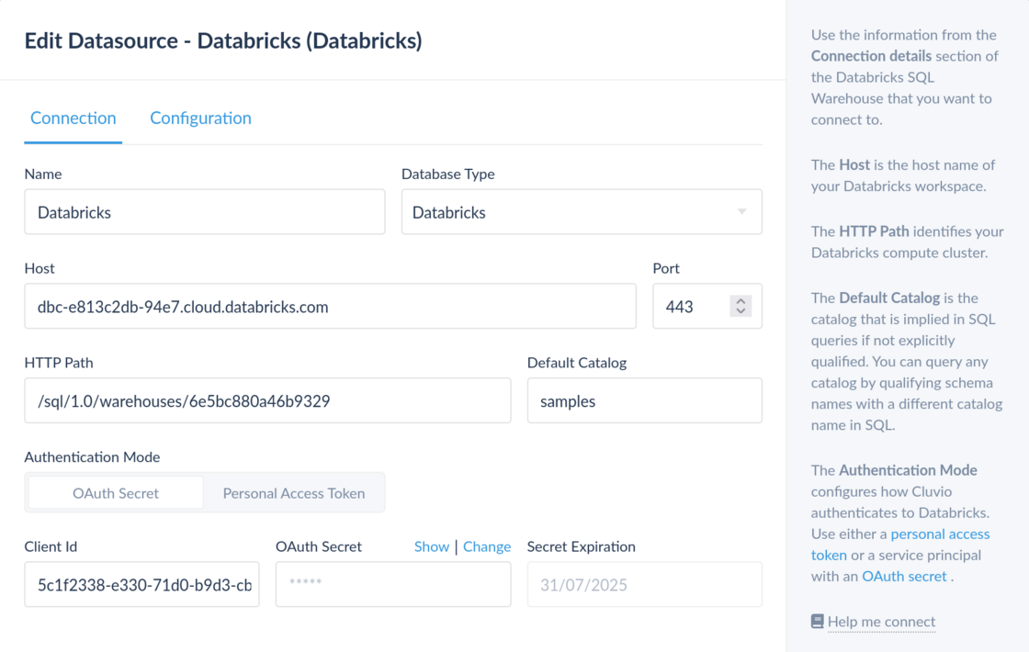Switch to the Connection tab
This screenshot has width=1029, height=652.
tap(73, 118)
